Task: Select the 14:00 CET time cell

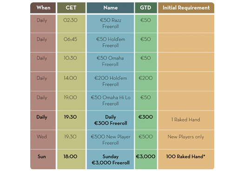Action: [x=71, y=81]
